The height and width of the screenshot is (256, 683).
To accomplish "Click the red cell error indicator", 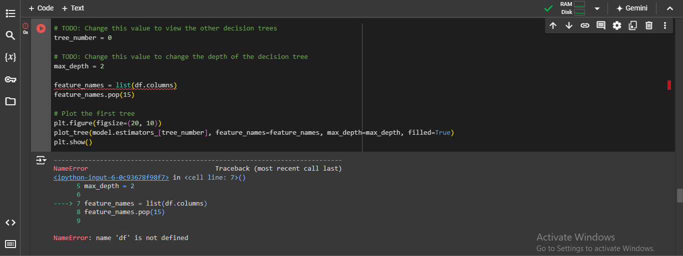I will [x=25, y=25].
